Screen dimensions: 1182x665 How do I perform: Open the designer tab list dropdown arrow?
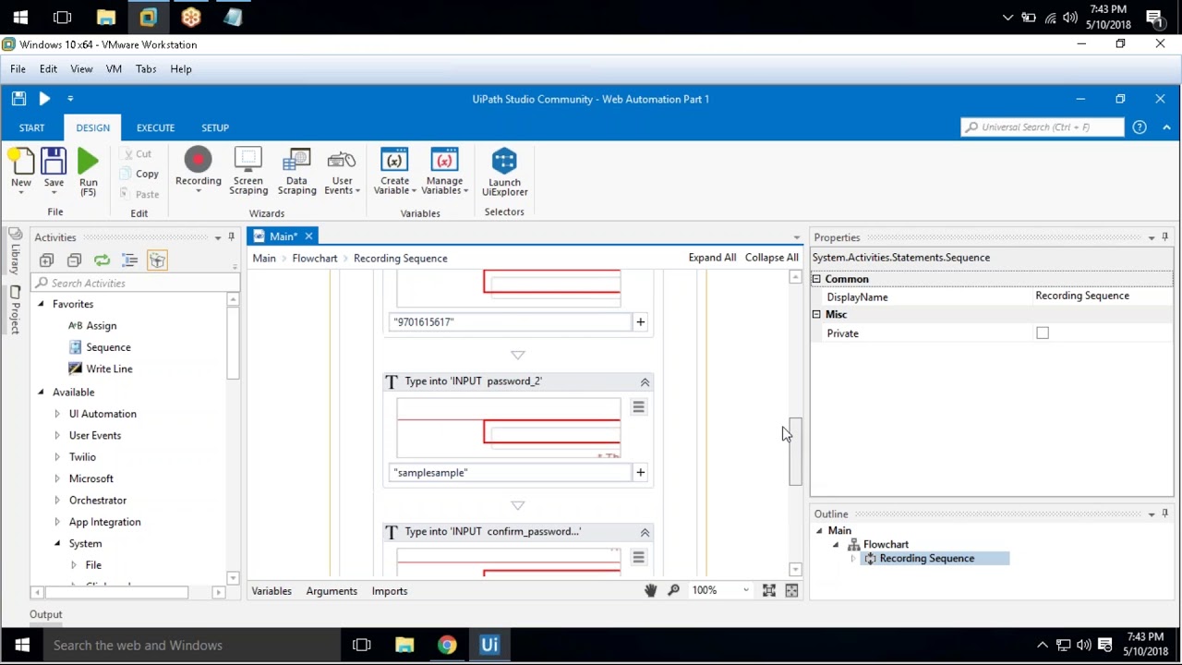pos(797,238)
